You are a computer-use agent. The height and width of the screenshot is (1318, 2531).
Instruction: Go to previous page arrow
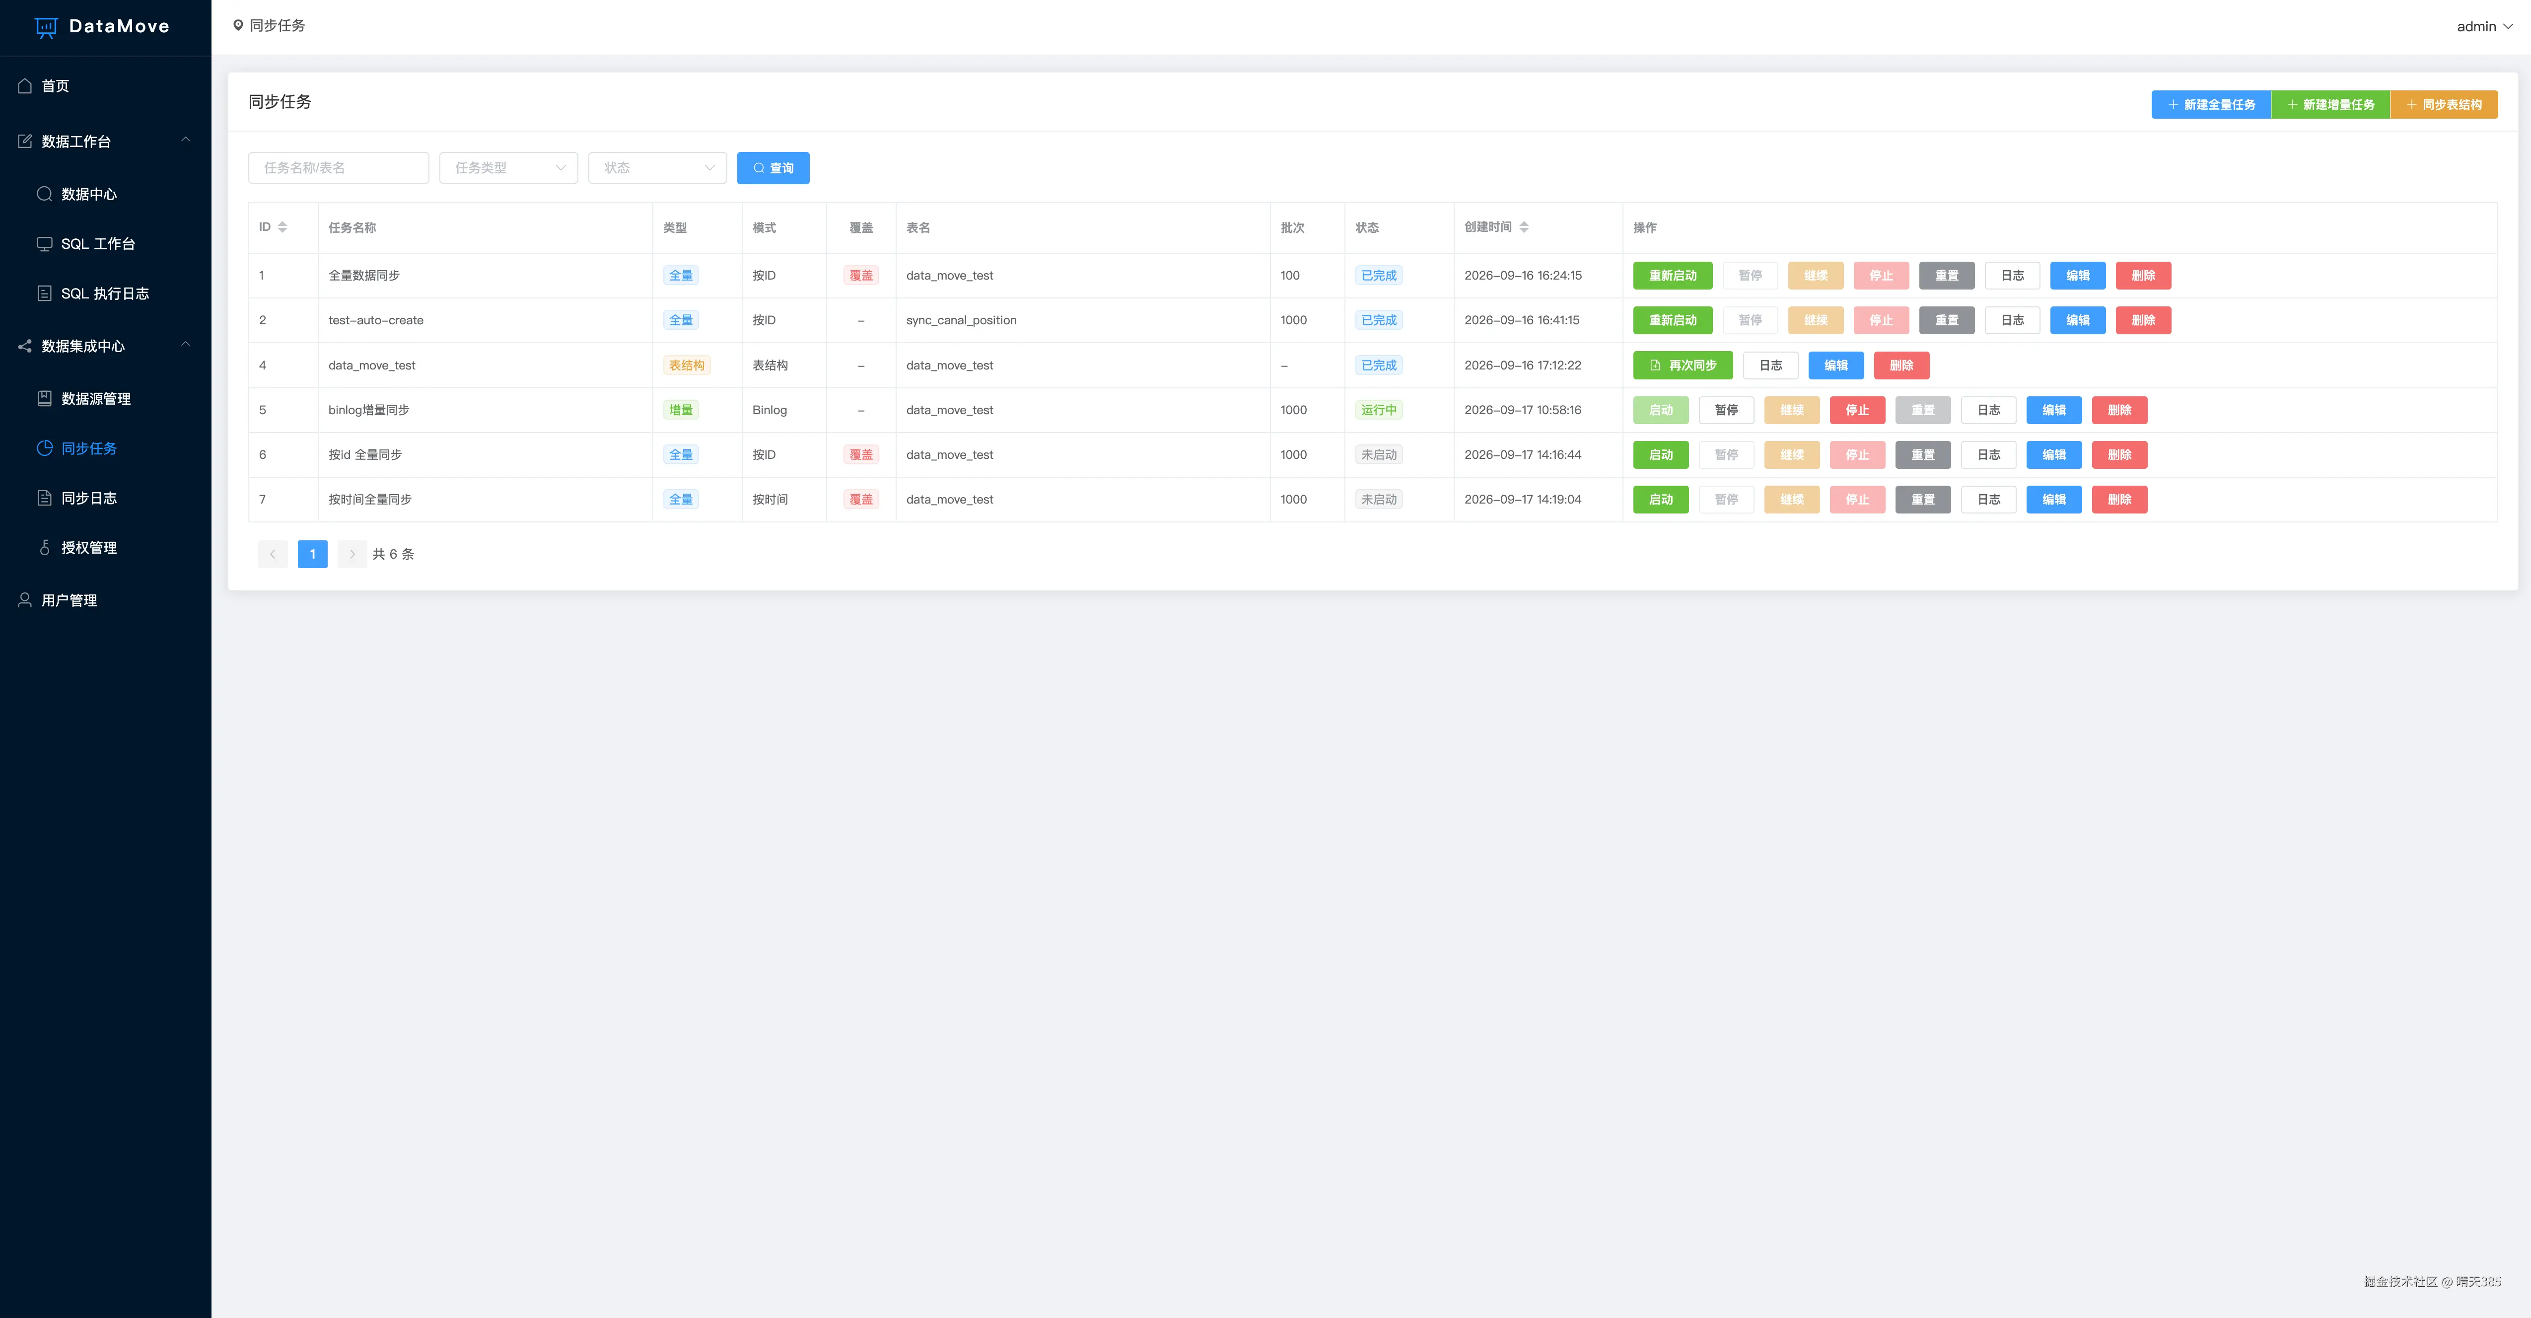(273, 554)
